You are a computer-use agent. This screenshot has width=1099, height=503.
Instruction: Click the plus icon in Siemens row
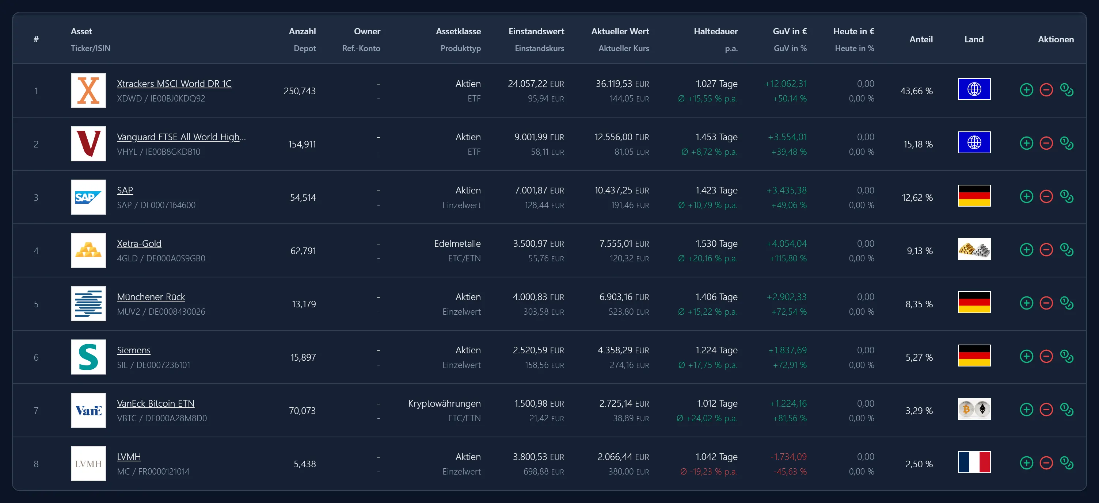click(x=1026, y=356)
